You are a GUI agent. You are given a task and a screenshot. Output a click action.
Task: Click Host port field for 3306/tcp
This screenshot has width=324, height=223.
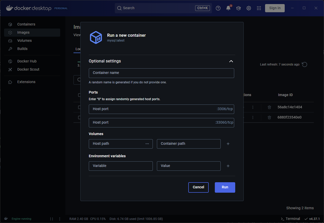click(161, 109)
